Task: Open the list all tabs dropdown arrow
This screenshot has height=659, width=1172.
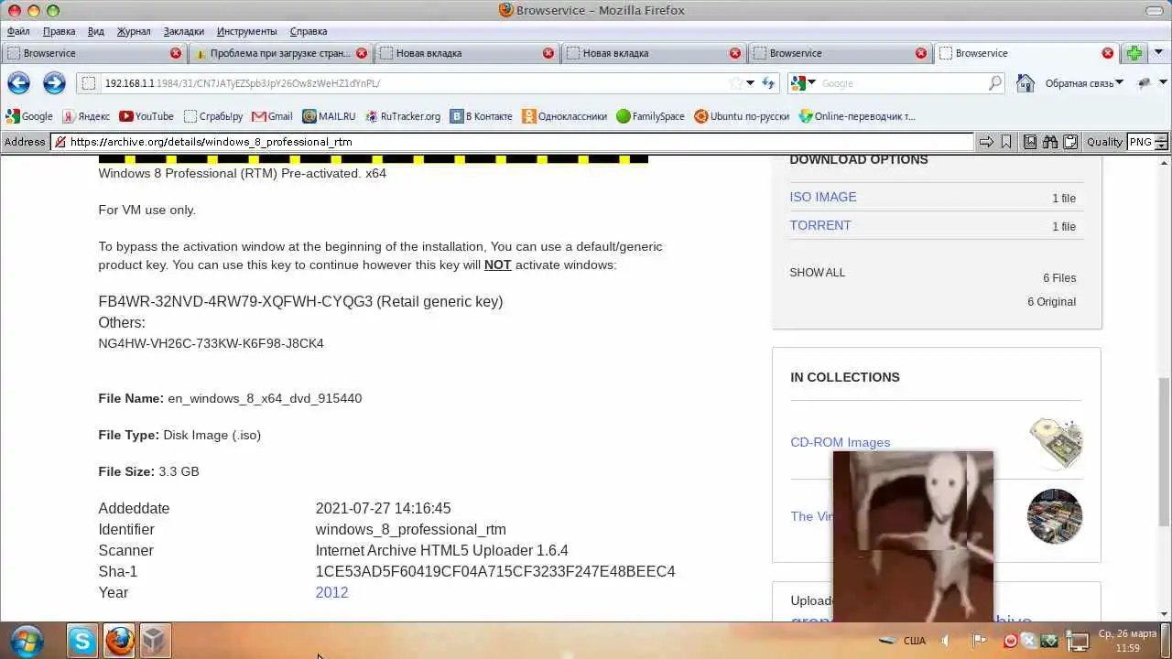Action: tap(1159, 53)
